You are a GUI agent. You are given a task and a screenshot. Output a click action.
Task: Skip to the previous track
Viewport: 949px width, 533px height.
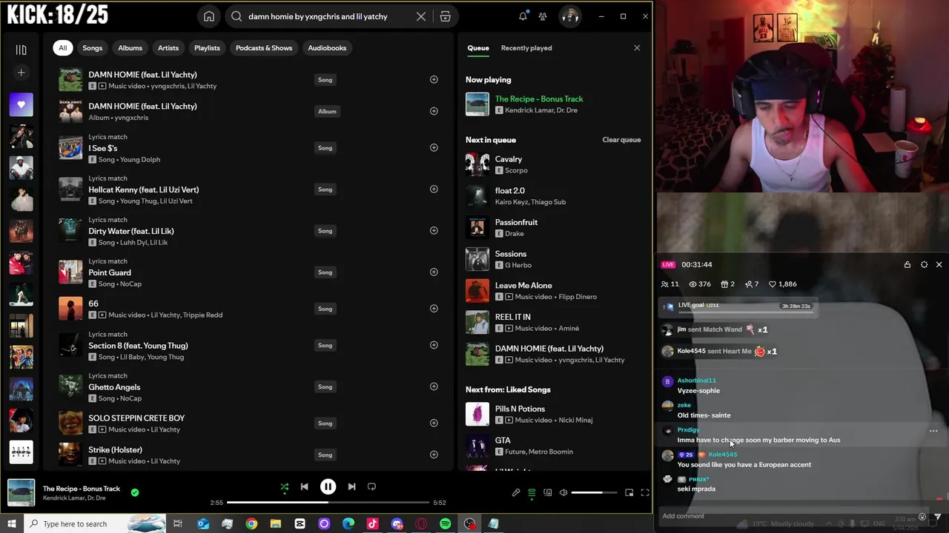point(304,487)
